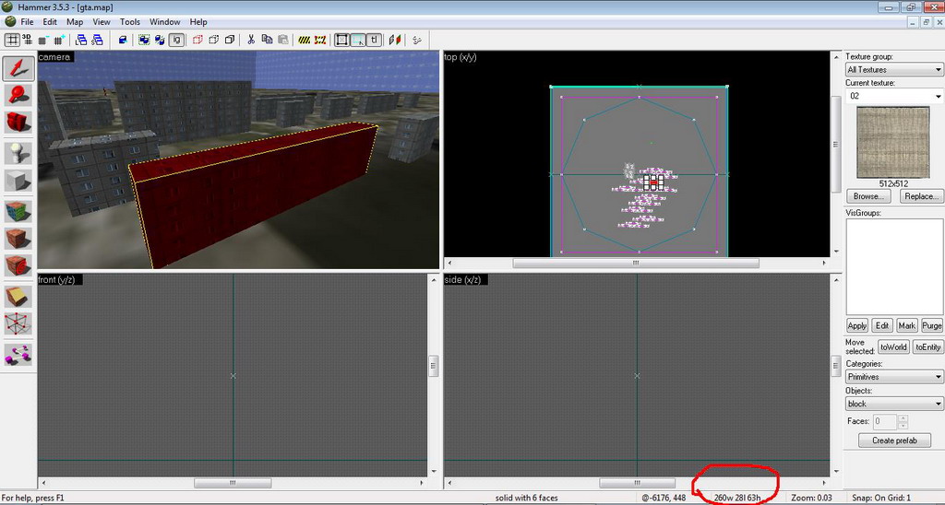Activate the red Camera tool

[19, 123]
